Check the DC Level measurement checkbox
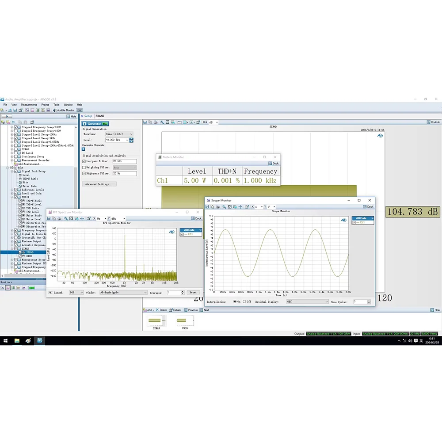 point(16,153)
